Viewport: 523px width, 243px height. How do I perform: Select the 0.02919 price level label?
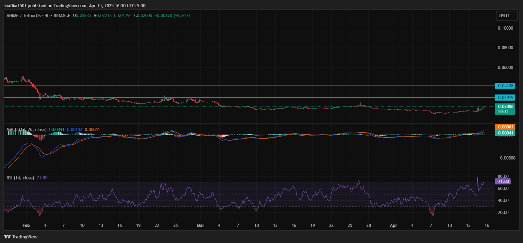tap(505, 97)
